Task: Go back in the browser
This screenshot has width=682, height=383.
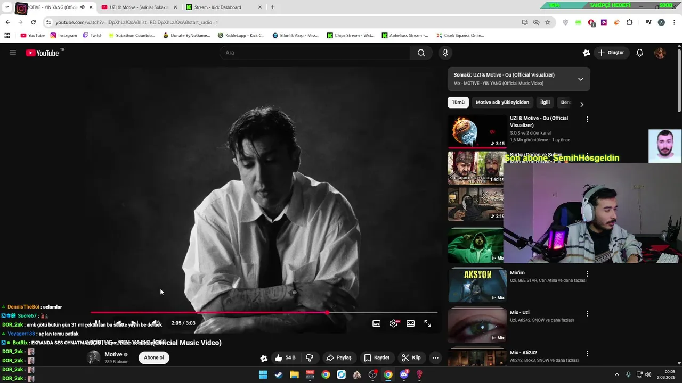Action: click(x=7, y=22)
